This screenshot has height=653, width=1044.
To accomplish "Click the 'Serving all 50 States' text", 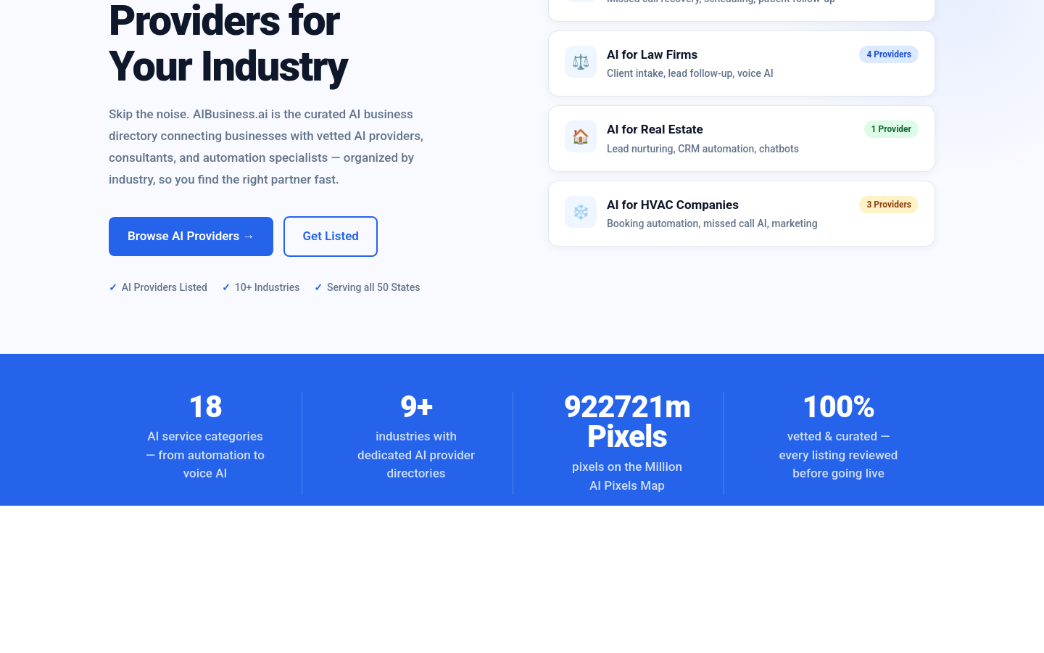I will pos(367,287).
